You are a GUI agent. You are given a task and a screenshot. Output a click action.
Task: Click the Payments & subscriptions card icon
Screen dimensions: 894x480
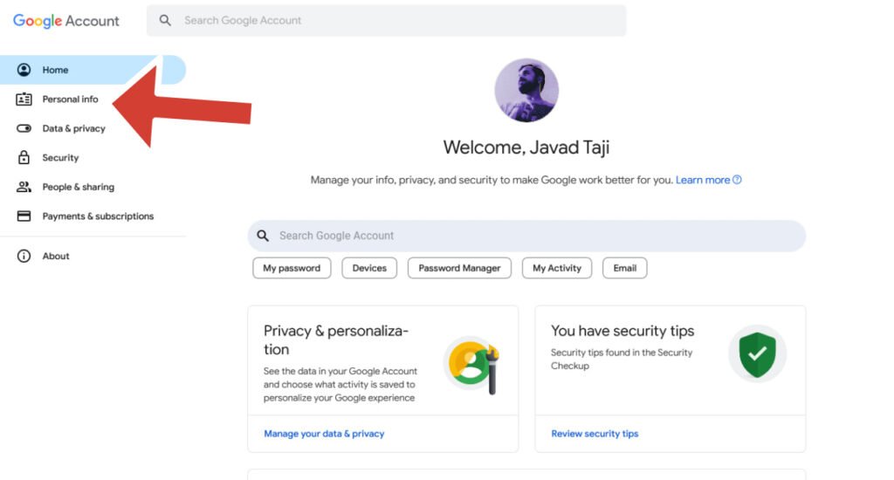tap(24, 216)
